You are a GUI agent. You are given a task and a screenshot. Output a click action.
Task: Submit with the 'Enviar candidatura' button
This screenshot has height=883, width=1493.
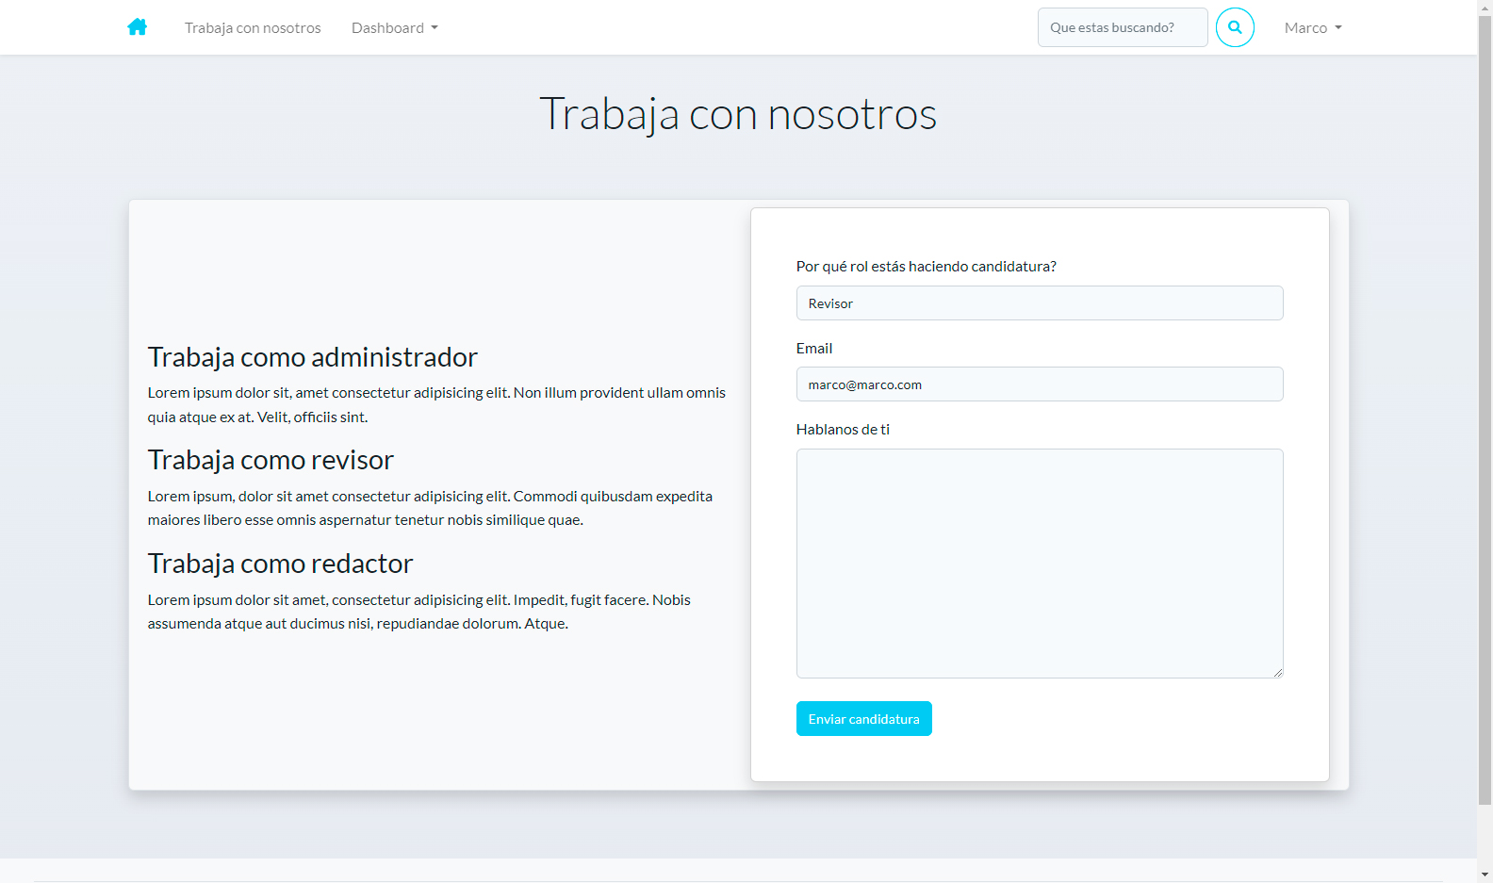coord(863,719)
